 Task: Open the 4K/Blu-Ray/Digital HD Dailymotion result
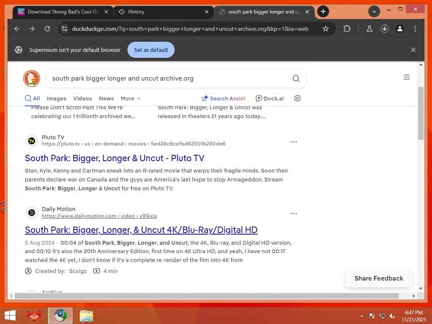(x=141, y=230)
